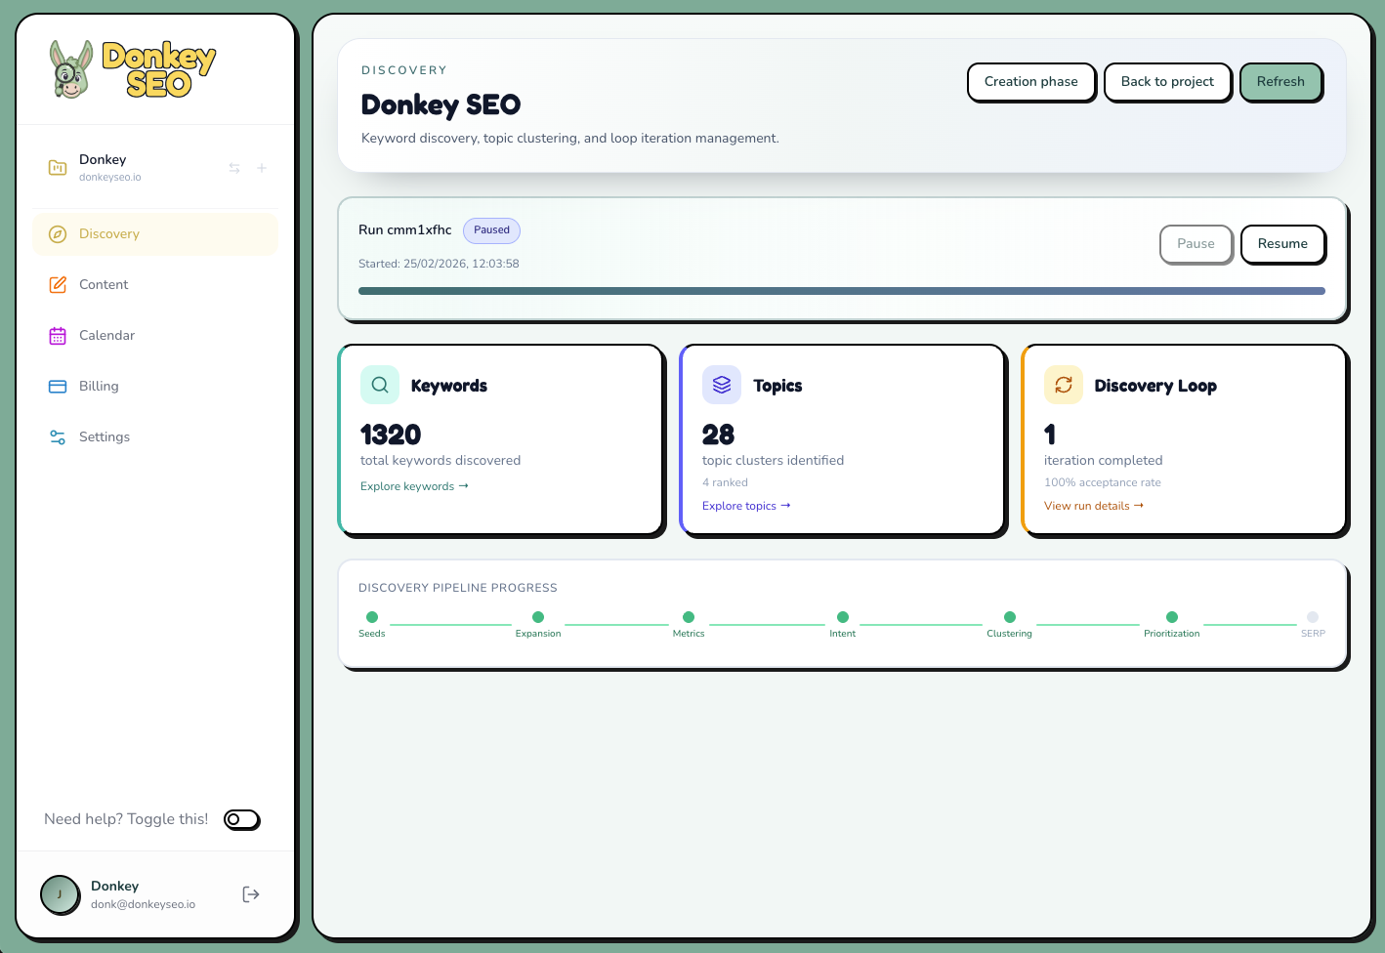
Task: Click the Refresh button
Action: coord(1280,82)
